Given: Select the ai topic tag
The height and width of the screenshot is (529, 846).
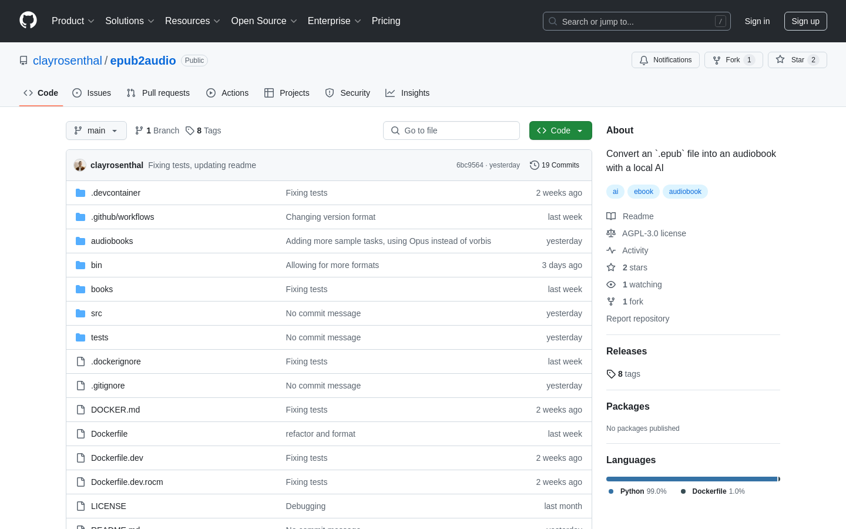Looking at the screenshot, I should pos(615,192).
